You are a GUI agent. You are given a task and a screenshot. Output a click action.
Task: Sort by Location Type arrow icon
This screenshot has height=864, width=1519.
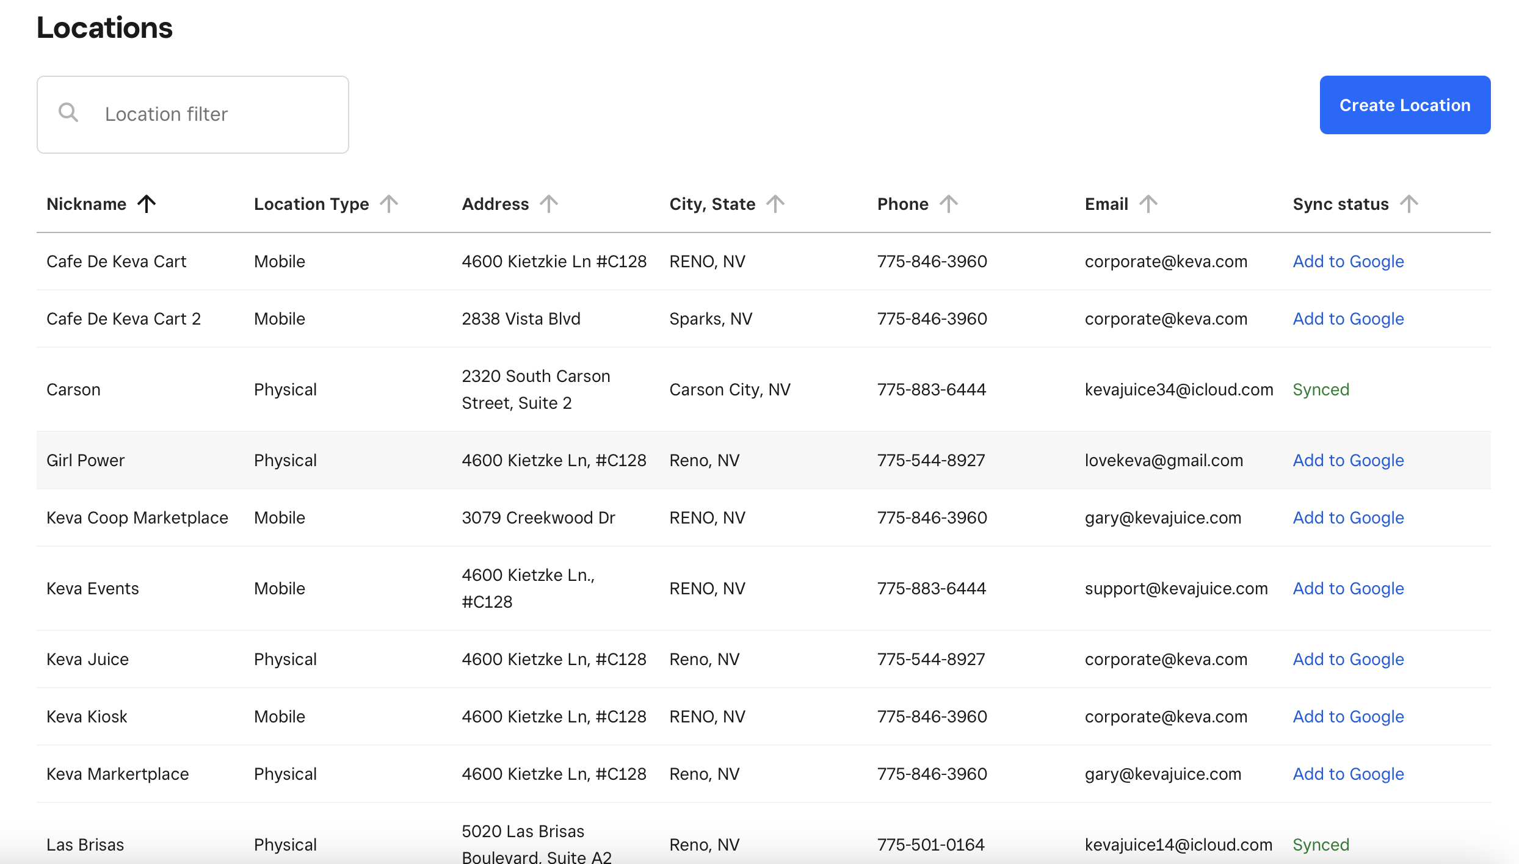pyautogui.click(x=389, y=204)
